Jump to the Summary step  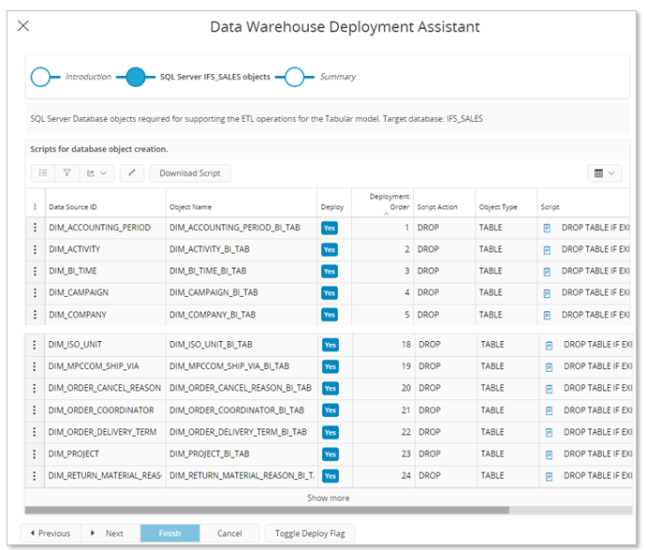294,77
